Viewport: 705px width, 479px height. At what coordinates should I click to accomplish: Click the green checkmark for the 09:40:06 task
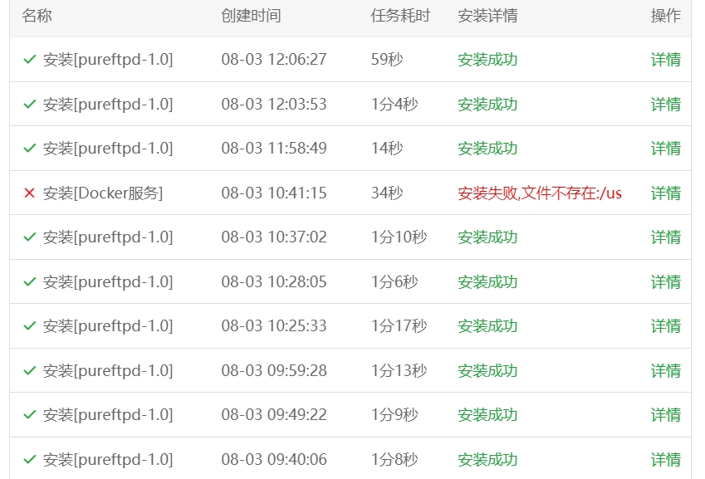(x=30, y=460)
